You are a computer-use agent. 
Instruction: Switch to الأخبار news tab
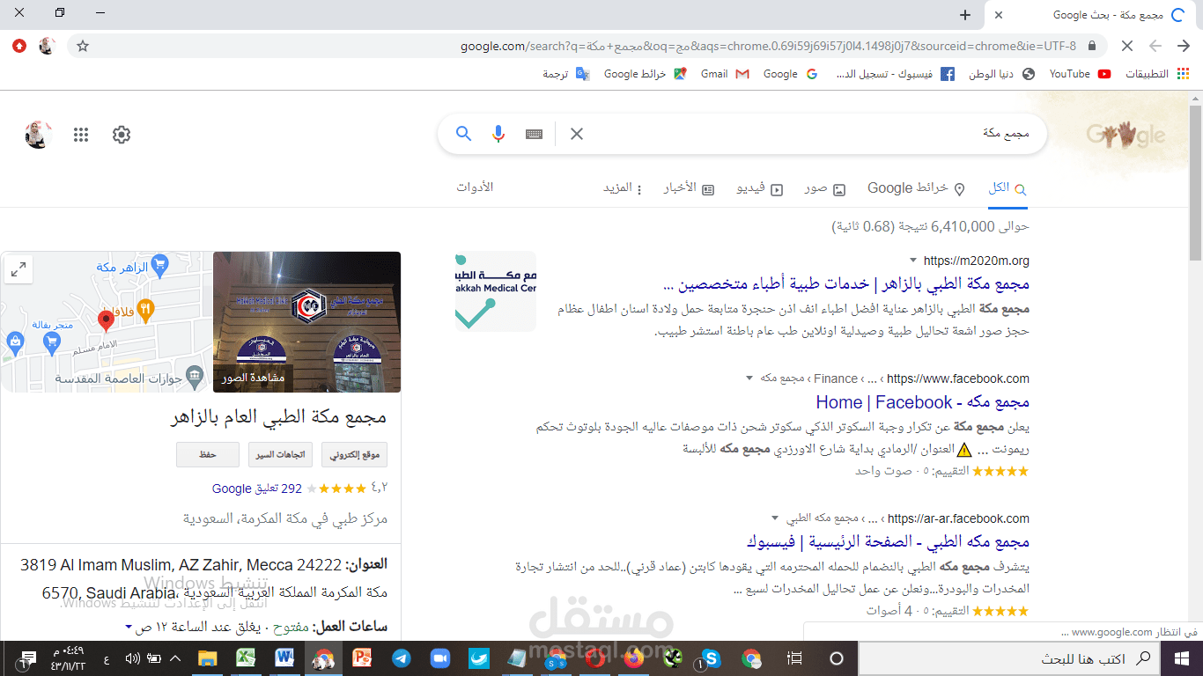689,188
